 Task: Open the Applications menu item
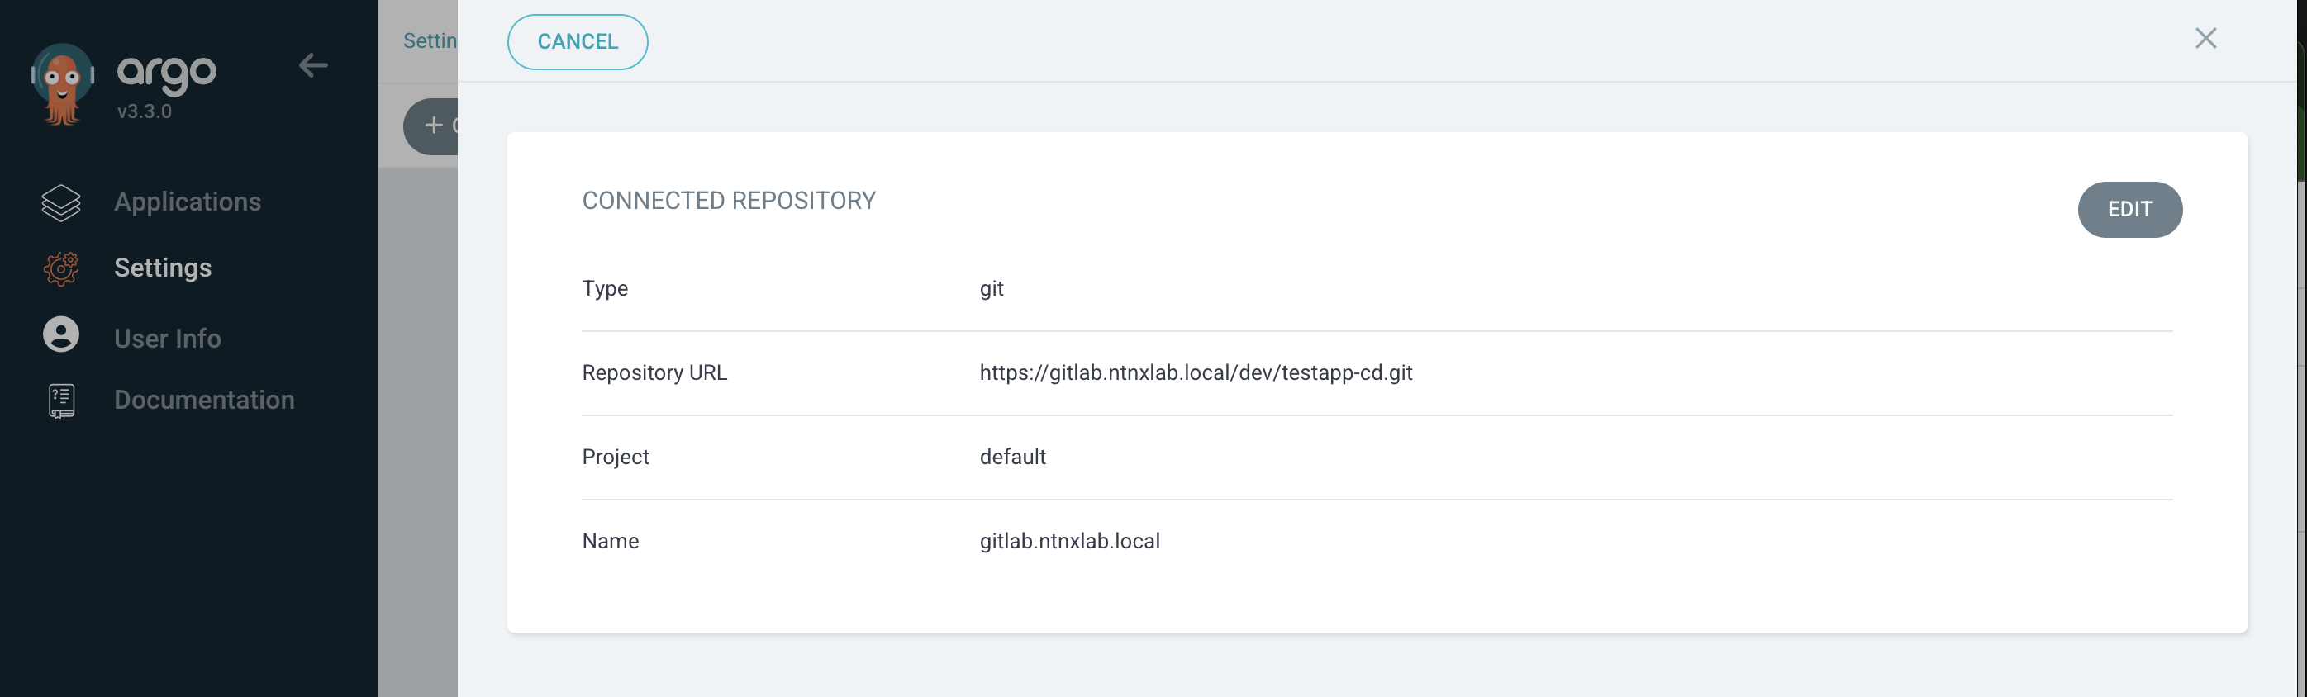188,202
